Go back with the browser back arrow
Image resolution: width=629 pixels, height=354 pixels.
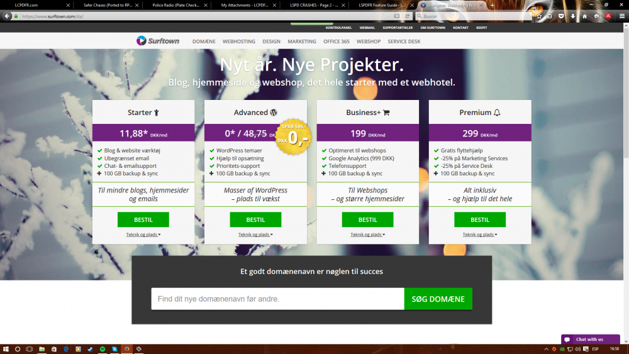click(7, 16)
